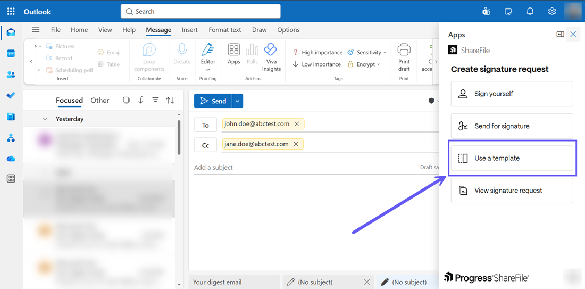Switch to the Insert tab

(190, 30)
